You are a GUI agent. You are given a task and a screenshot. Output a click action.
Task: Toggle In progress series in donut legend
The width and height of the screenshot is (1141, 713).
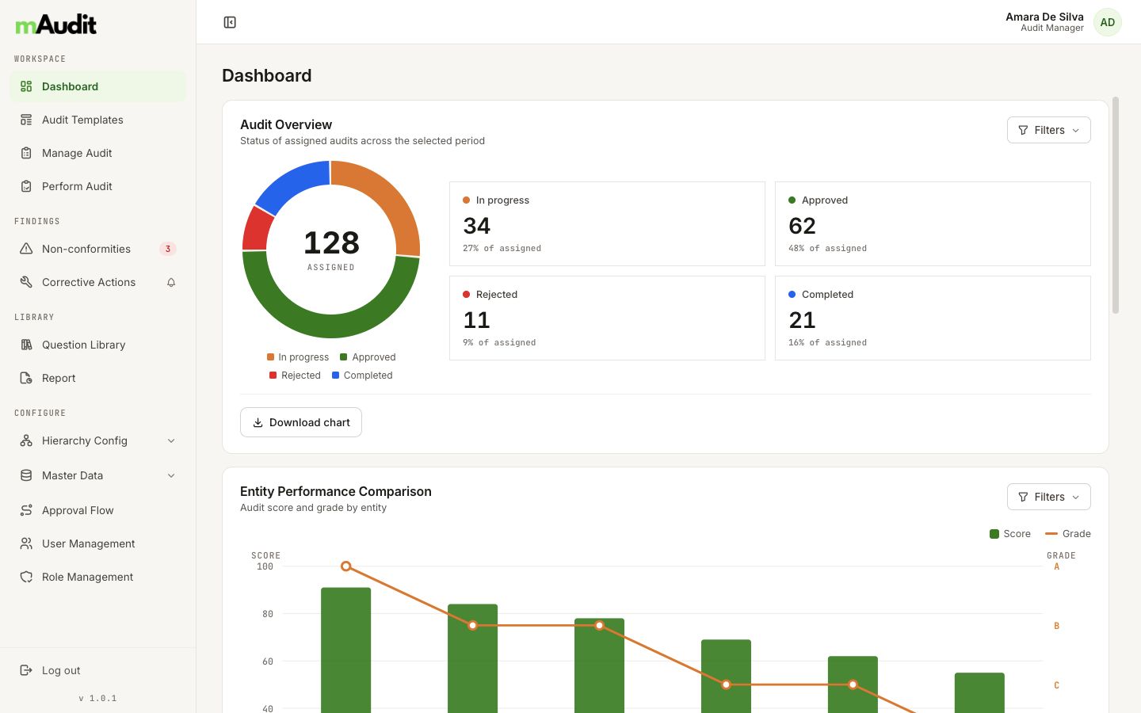pyautogui.click(x=298, y=357)
